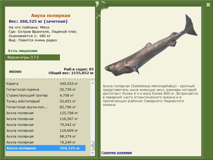Select Акула полярная 98,379 кг
Screen dimensions: 213x160
click(x=46, y=136)
